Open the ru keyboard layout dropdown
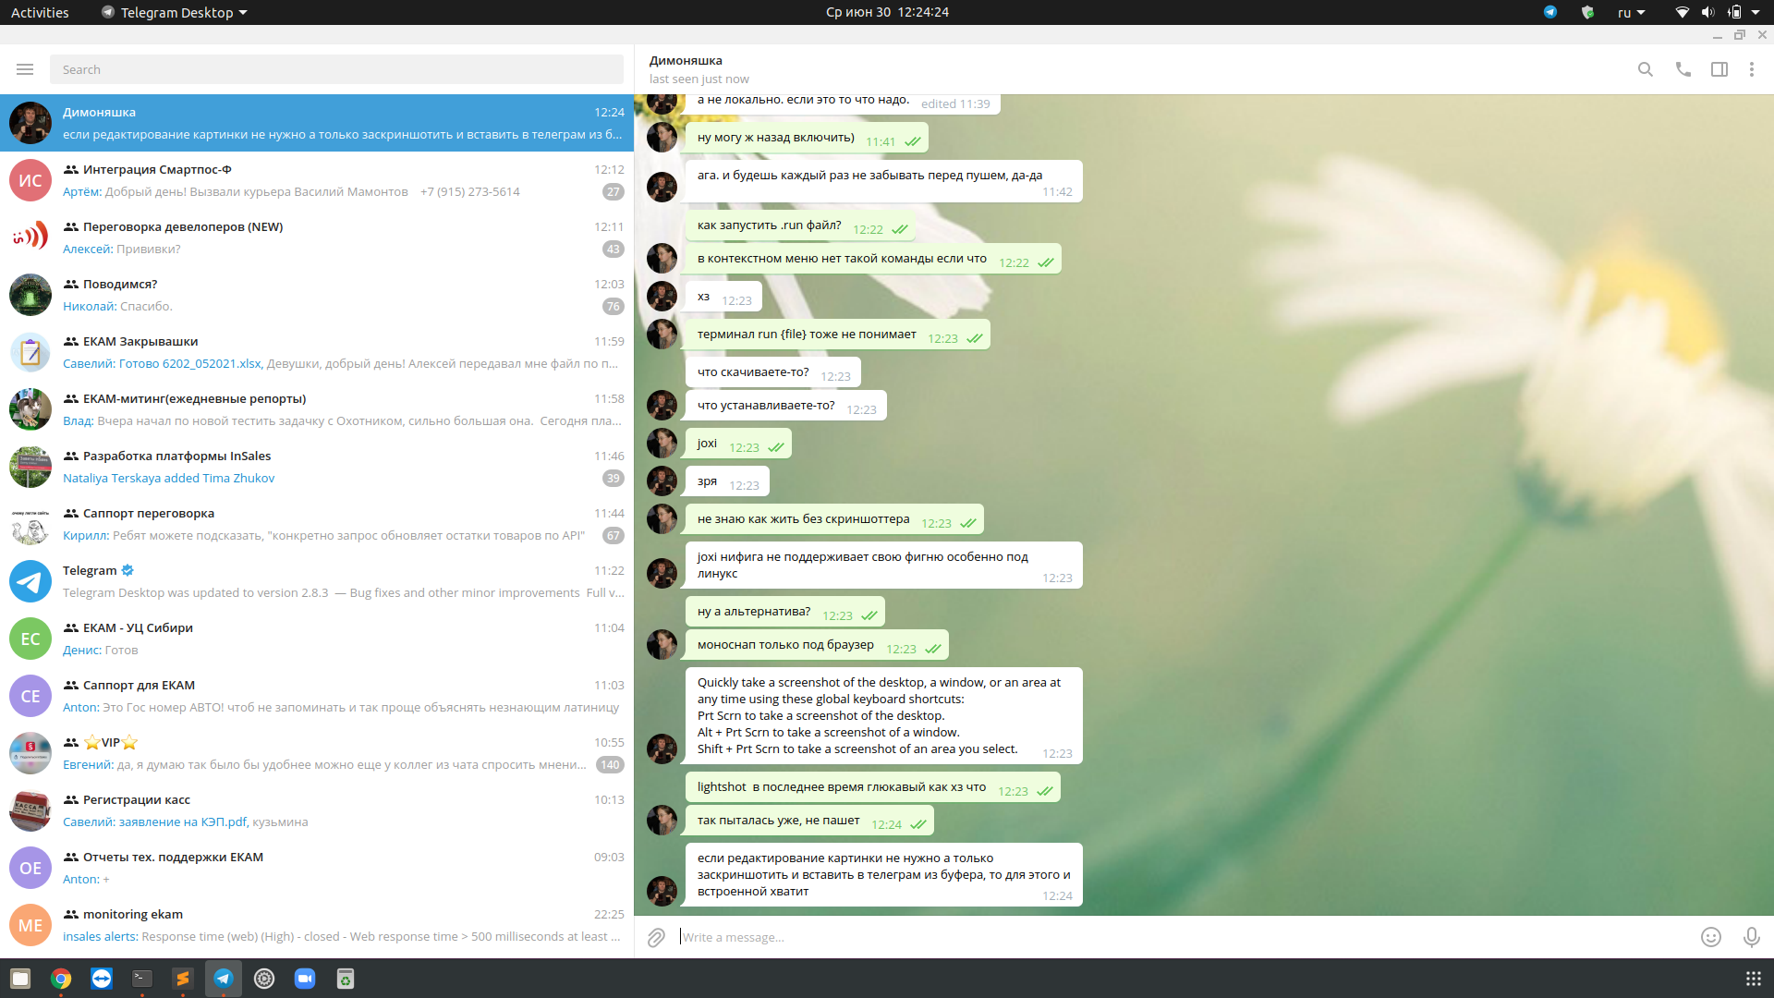 click(1631, 12)
